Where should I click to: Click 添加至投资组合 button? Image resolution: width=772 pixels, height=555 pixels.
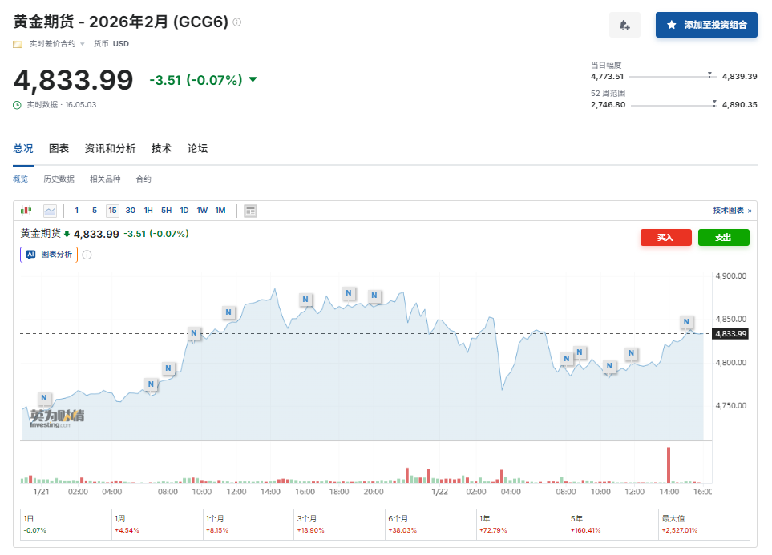[706, 25]
